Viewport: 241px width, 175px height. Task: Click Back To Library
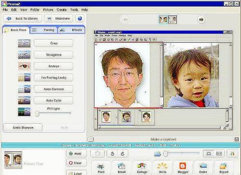click(x=23, y=19)
